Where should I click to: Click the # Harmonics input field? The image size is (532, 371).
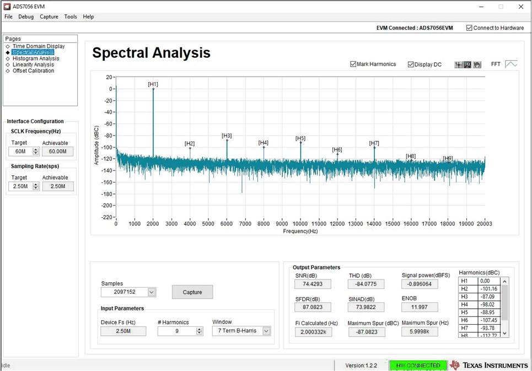(x=176, y=331)
